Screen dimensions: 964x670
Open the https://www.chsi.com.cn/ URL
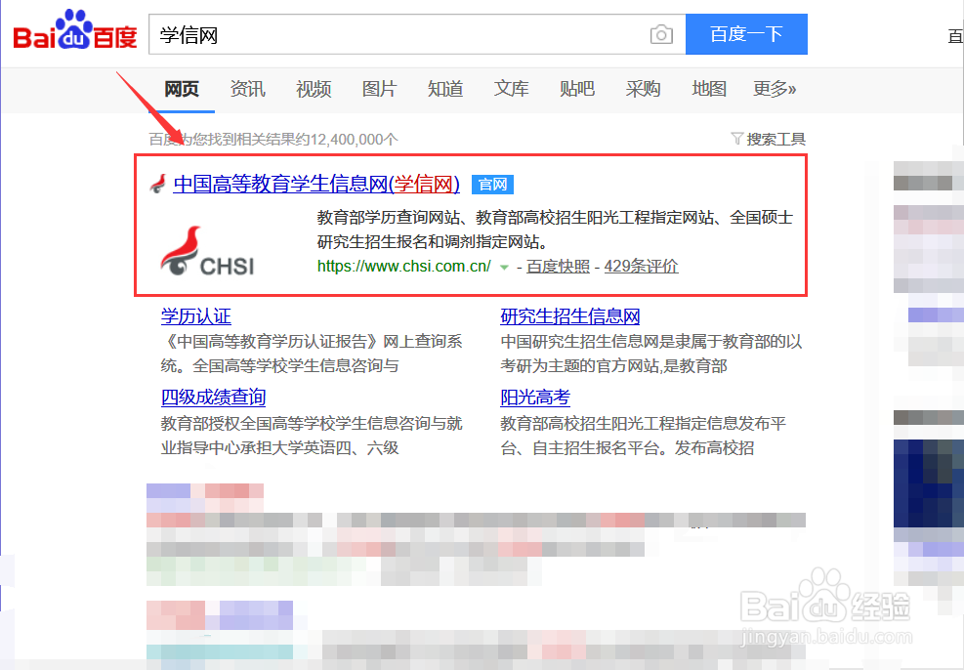(x=404, y=267)
